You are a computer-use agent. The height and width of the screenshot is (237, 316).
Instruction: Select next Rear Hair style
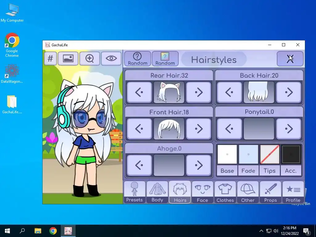click(199, 92)
